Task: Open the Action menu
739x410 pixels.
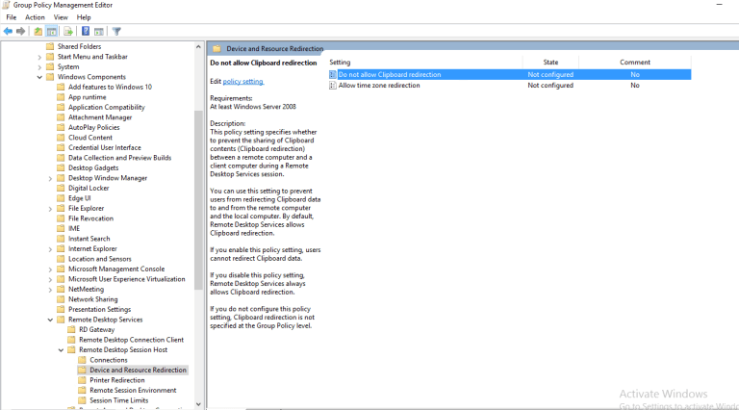Action: pos(35,17)
